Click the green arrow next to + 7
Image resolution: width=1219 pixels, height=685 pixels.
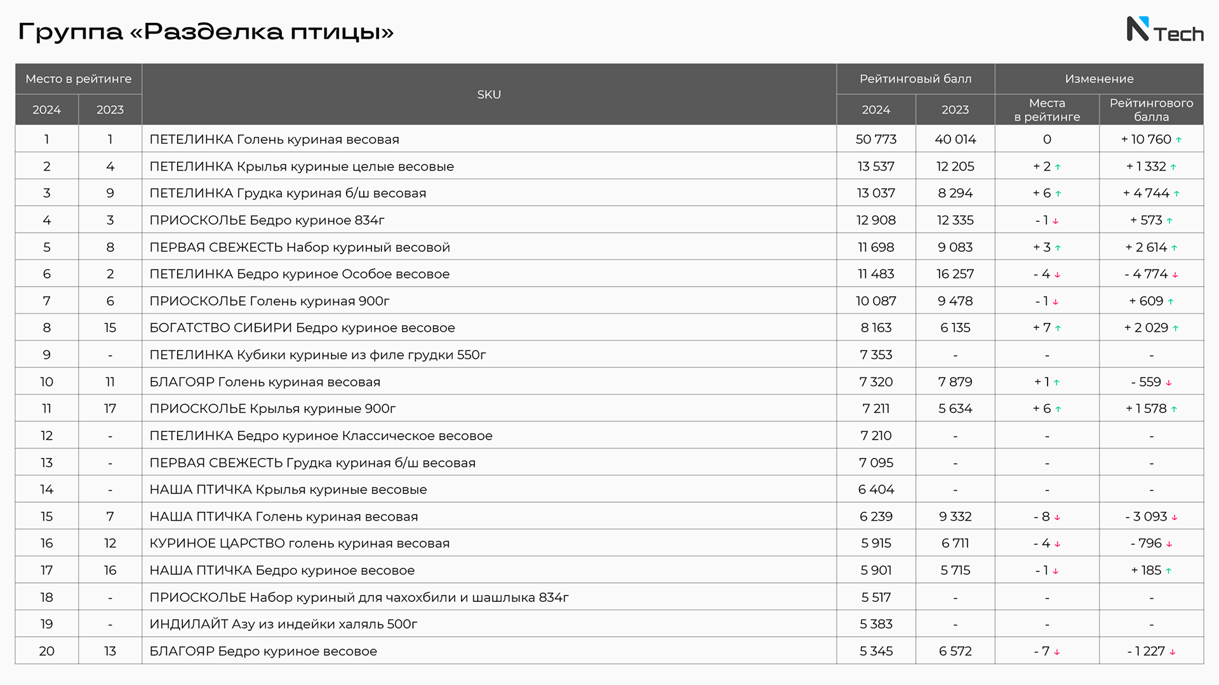pos(1058,329)
